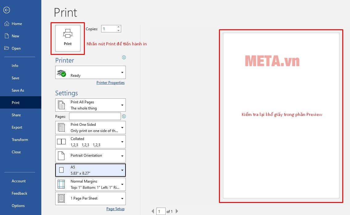The height and width of the screenshot is (215, 350).
Task: Open the Collated dropdown
Action: click(x=90, y=142)
